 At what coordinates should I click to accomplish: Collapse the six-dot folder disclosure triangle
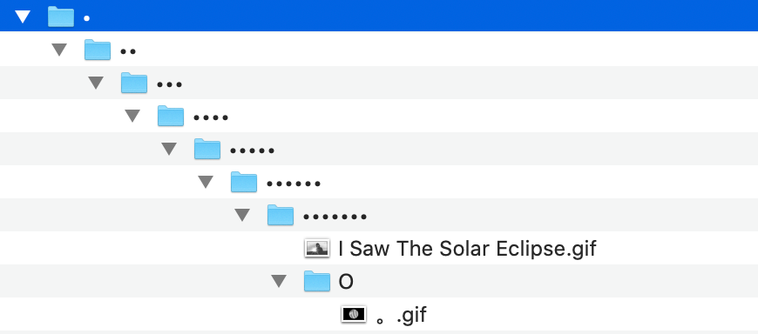(206, 182)
